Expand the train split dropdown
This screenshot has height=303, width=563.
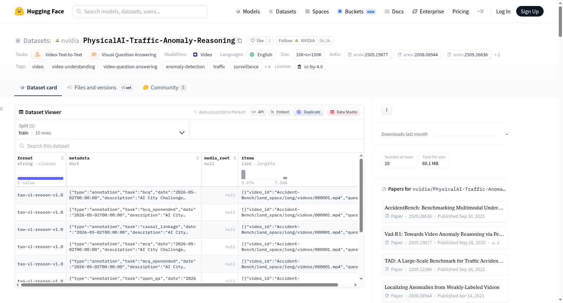pos(102,129)
